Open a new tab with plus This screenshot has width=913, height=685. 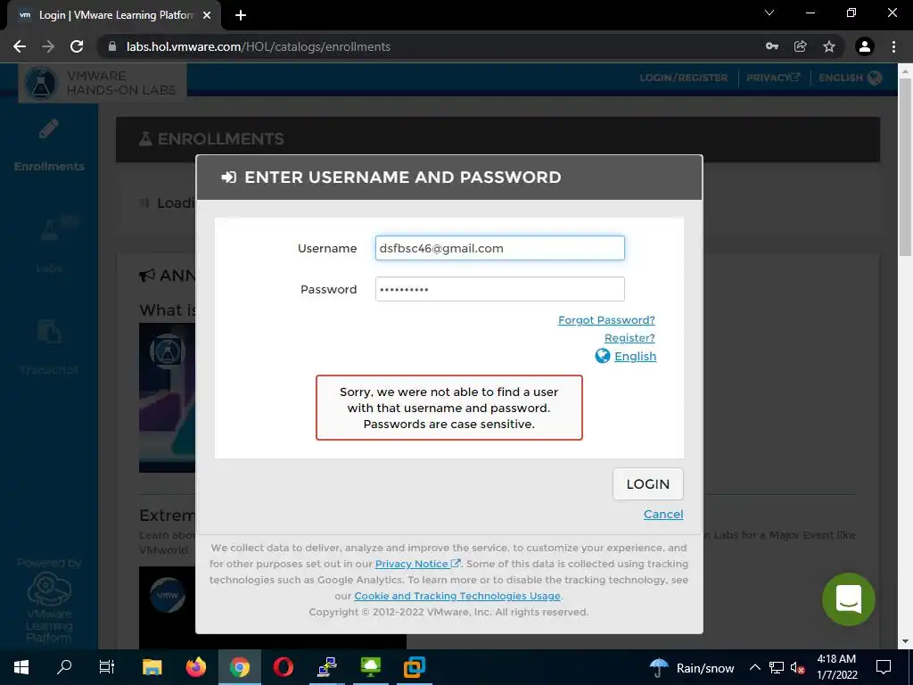(x=241, y=15)
